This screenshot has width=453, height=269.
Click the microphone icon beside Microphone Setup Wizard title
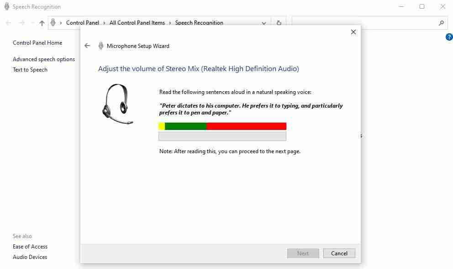[x=100, y=46]
